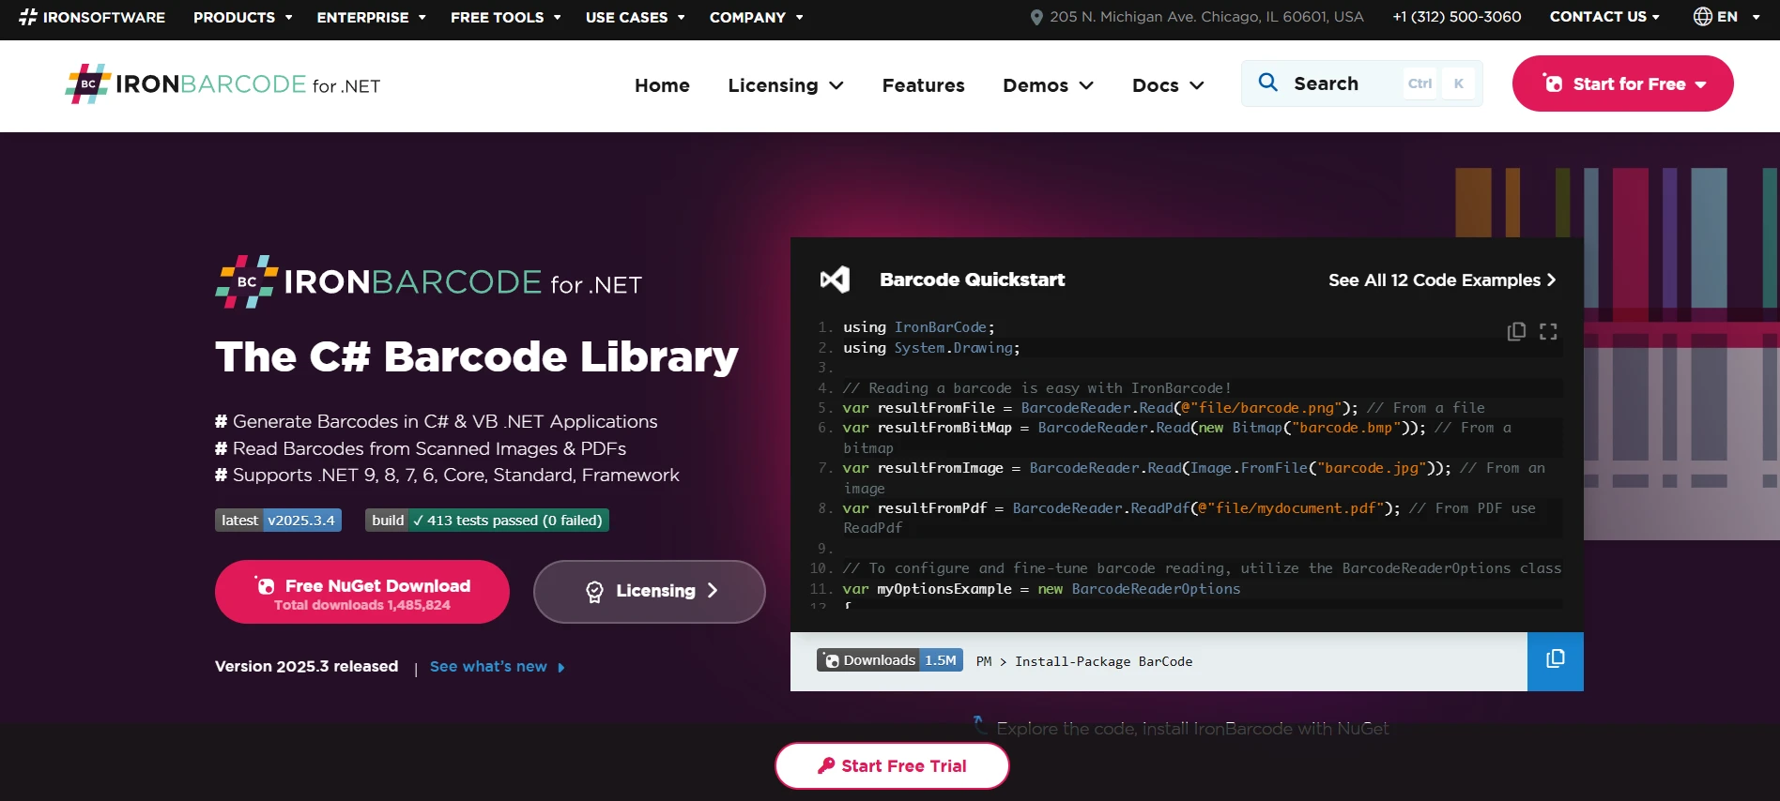1780x801 pixels.
Task: Go to the Home menu item
Action: coord(662,85)
